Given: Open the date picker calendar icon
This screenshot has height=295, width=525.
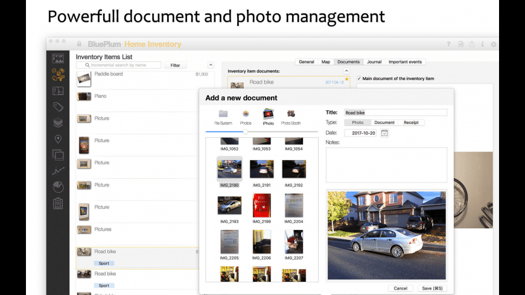Looking at the screenshot, I should pyautogui.click(x=384, y=133).
